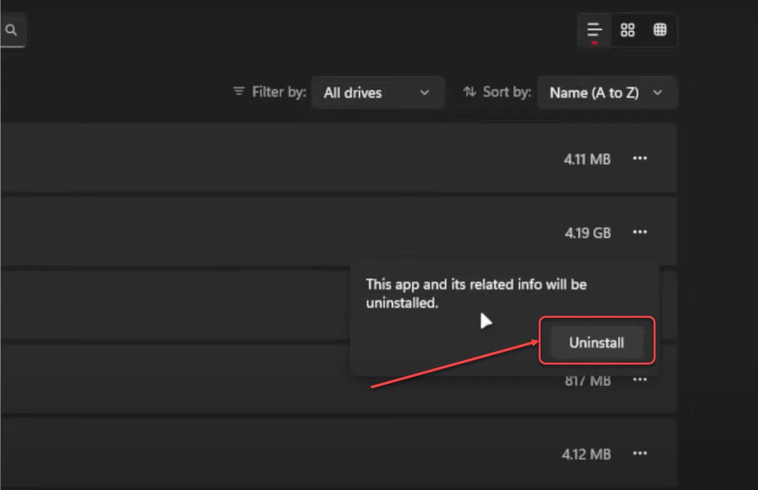
Task: Confirm removal with the Uninstall button
Action: tap(596, 342)
